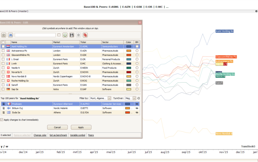Click the Asml Holding Nv label on the chart
258x162 pixels.
[224, 31]
